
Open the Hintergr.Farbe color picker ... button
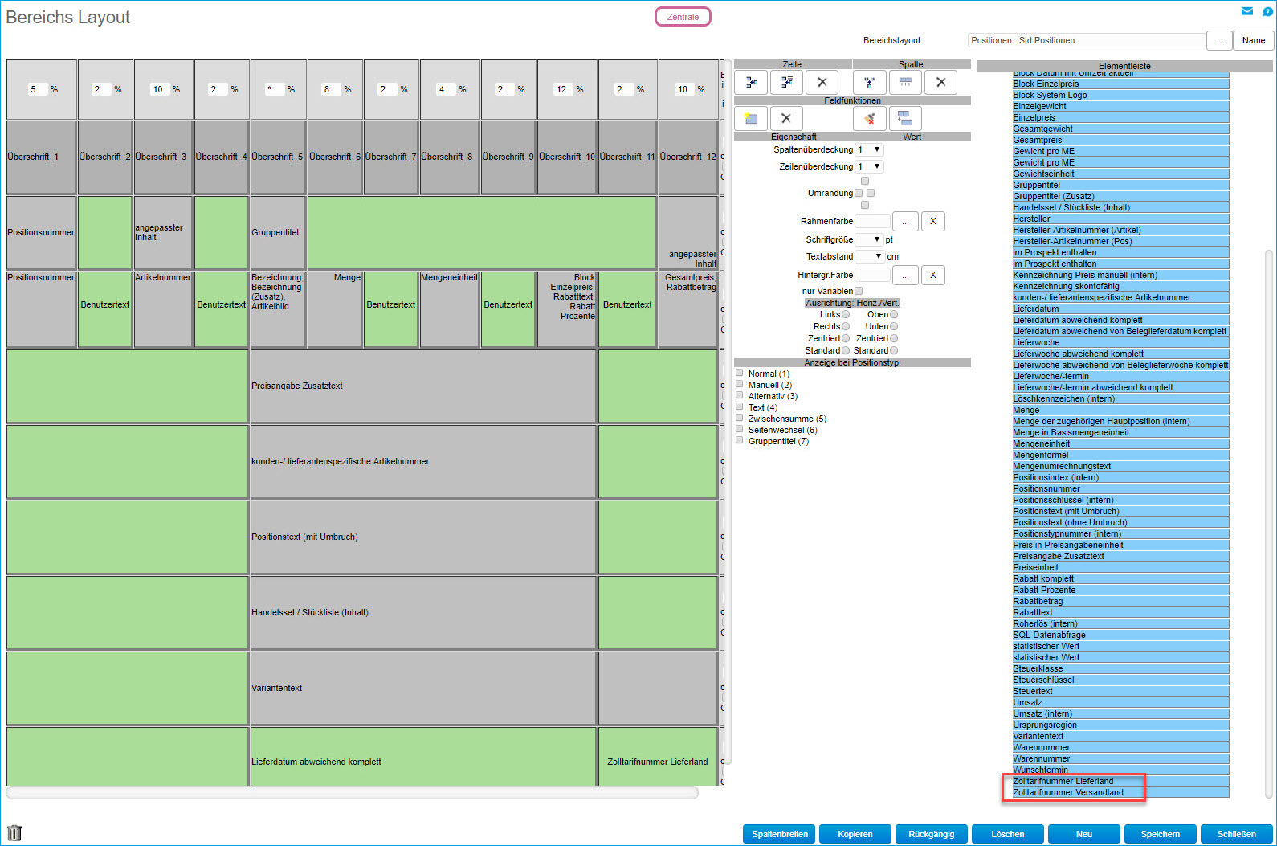click(905, 275)
